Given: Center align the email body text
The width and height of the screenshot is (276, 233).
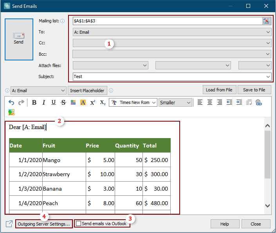Looking at the screenshot, I should [210, 102].
